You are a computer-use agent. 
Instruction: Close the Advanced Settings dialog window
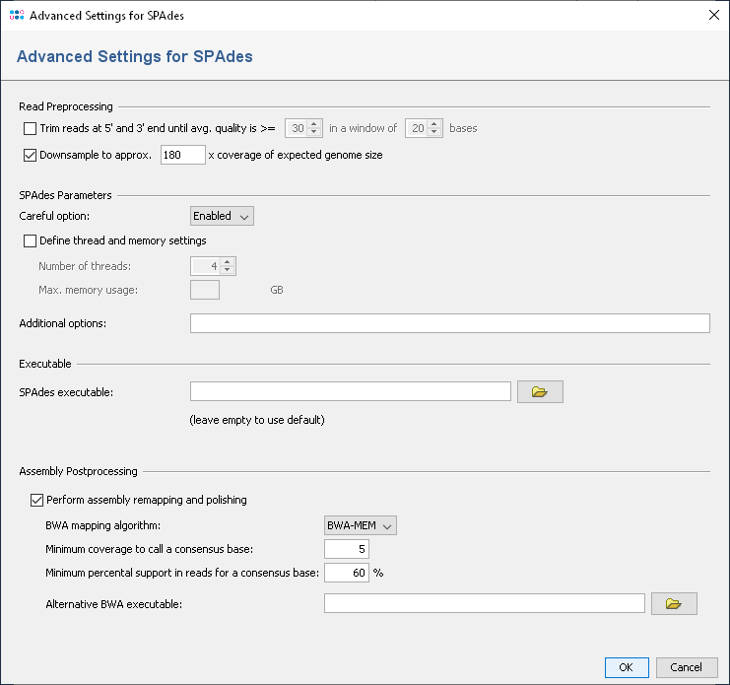713,16
